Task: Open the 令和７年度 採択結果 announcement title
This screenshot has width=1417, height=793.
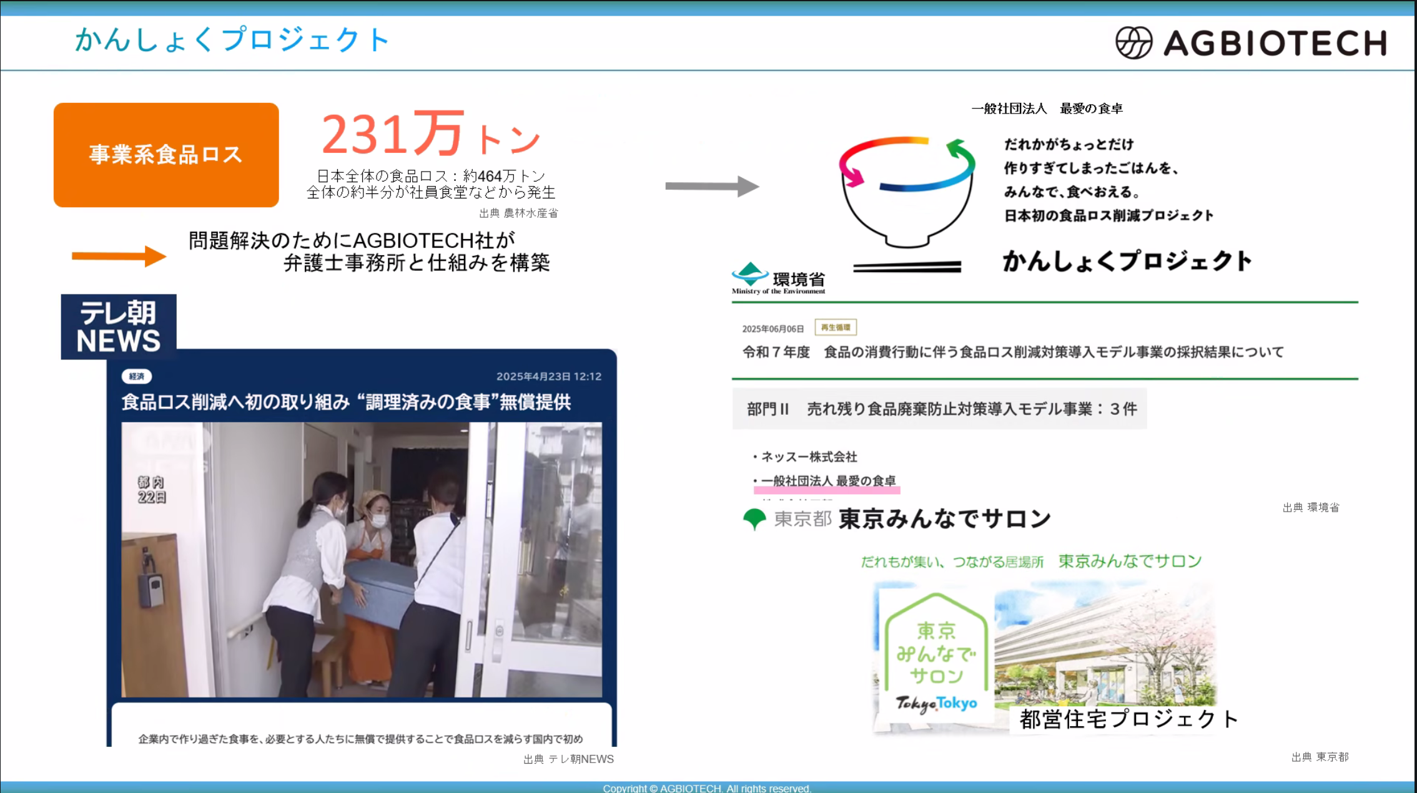Action: click(1012, 353)
